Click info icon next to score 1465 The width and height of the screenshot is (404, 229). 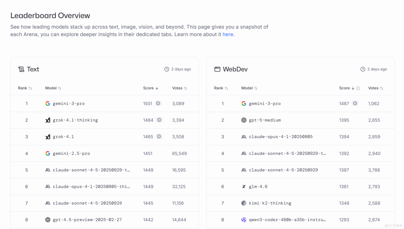coord(159,136)
